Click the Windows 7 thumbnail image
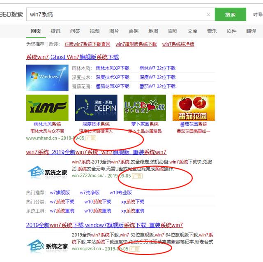Image resolution: width=263 pixels, height=262 pixels. tap(47, 78)
